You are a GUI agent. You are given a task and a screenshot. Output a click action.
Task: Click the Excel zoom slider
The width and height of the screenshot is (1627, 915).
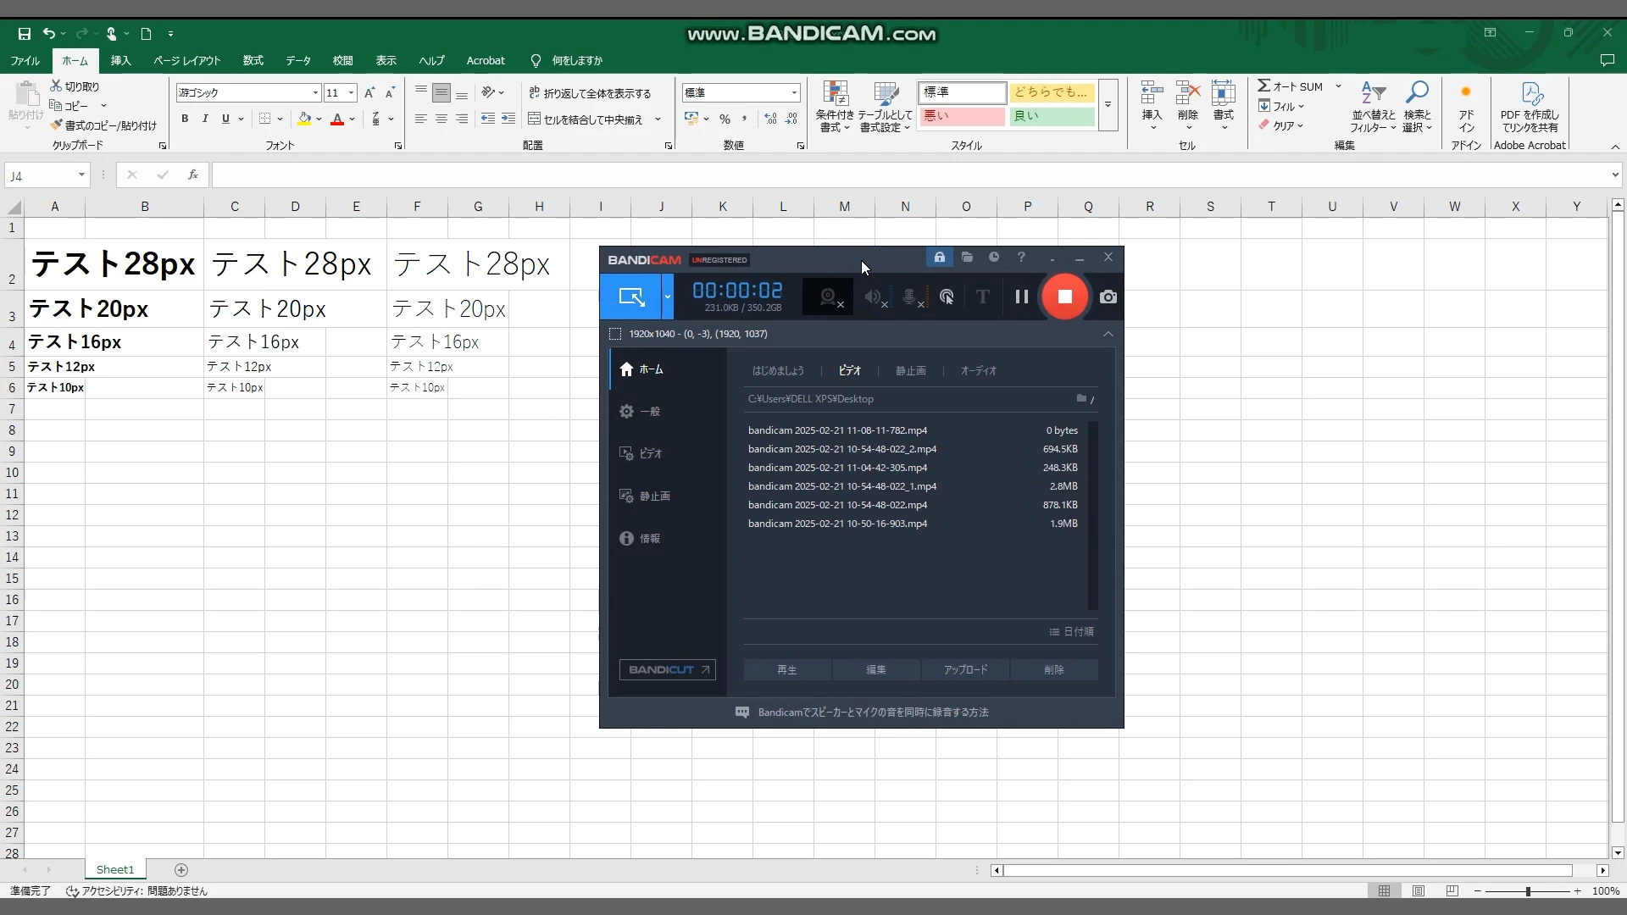click(x=1527, y=890)
